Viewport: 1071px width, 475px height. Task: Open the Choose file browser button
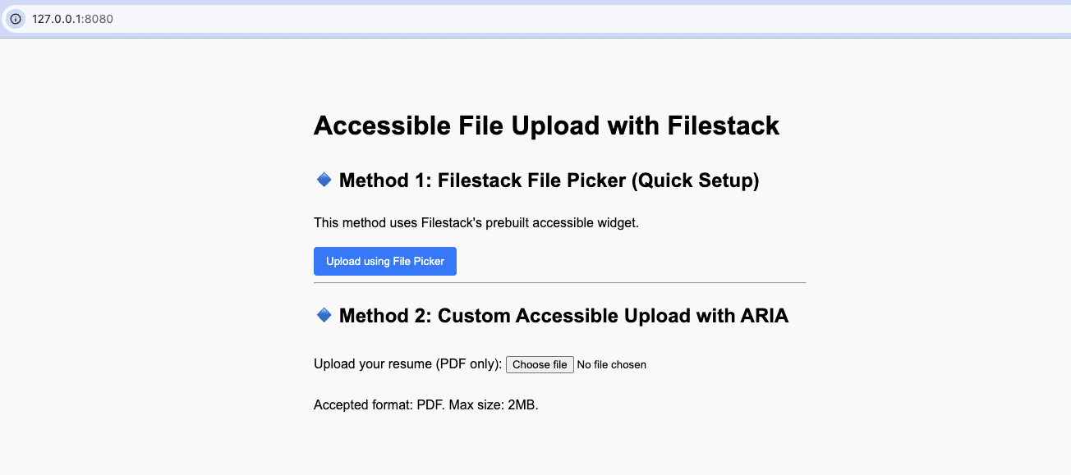click(x=539, y=364)
